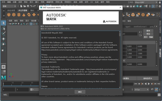Choose the Paint selection tool
The width and height of the screenshot is (162, 101).
coord(4,33)
